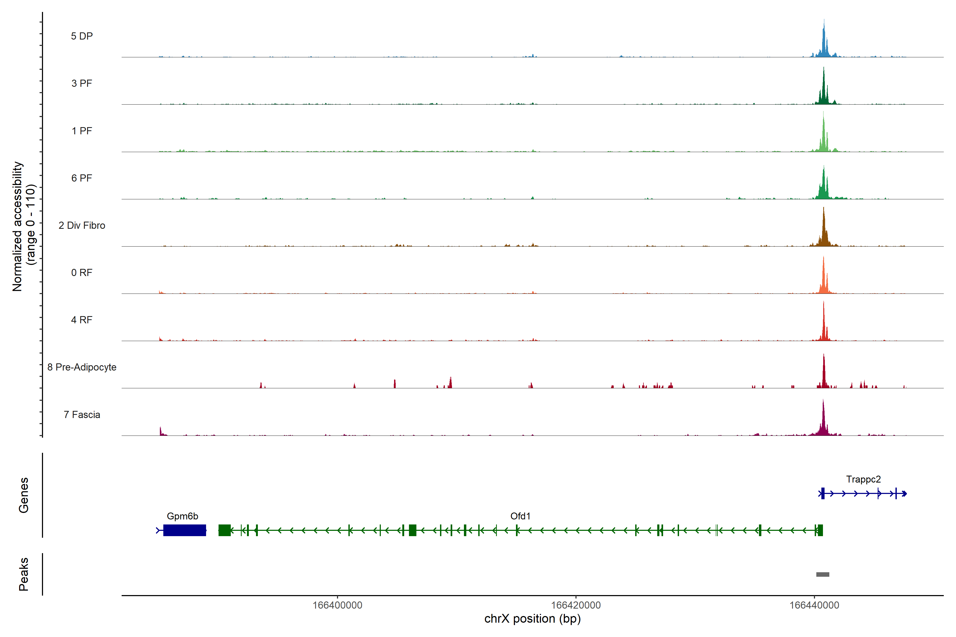
Task: Click the Trappc2 first exon block
Action: [x=823, y=494]
